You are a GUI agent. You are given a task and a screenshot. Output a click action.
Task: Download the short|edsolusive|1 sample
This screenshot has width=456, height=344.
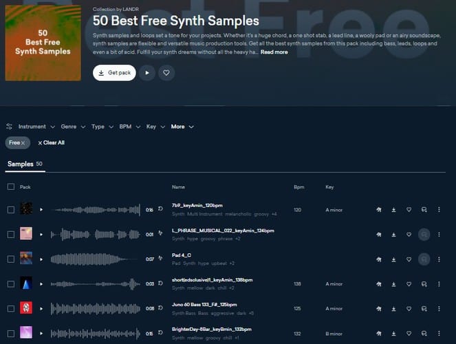click(394, 284)
